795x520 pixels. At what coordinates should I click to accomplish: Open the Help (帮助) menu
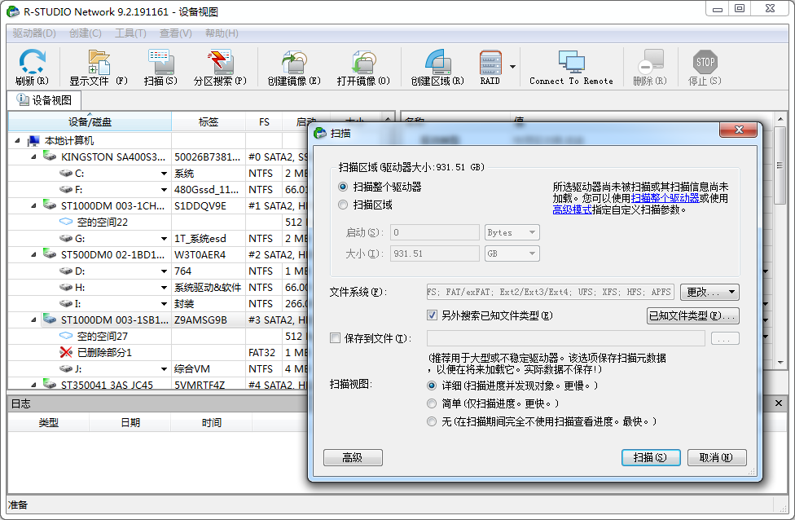(222, 33)
